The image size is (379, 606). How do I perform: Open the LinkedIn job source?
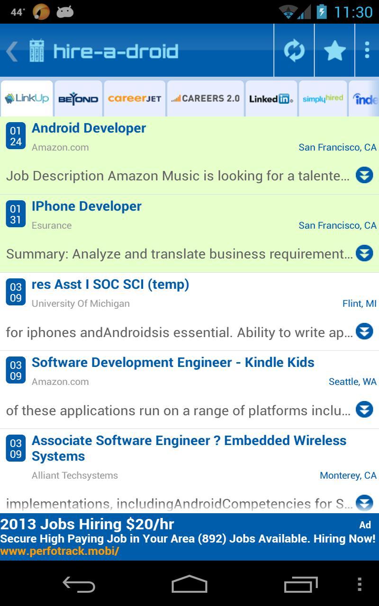(271, 98)
